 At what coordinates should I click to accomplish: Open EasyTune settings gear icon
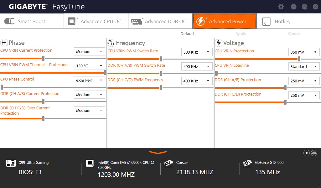[281, 7]
